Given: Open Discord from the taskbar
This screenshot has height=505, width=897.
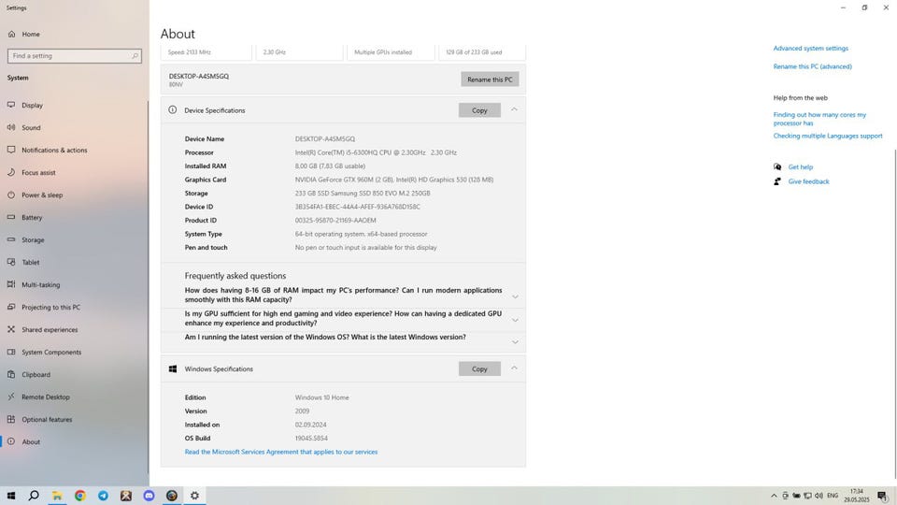Looking at the screenshot, I should point(149,496).
